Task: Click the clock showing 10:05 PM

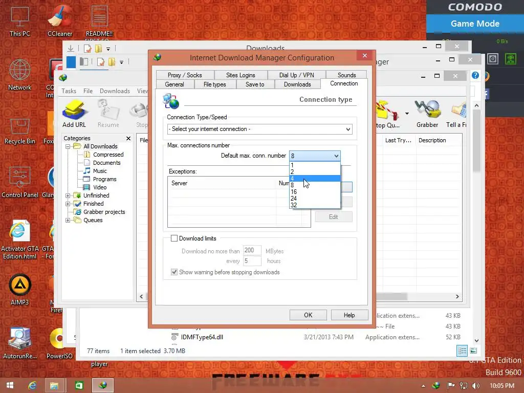Action: pyautogui.click(x=502, y=386)
